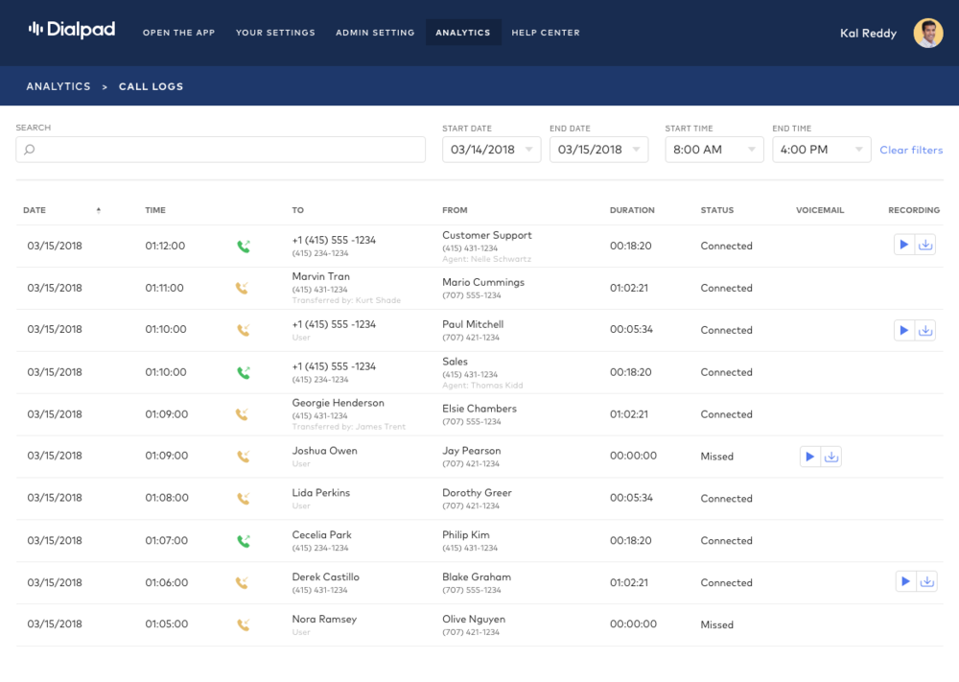
Task: Focus the Search input field
Action: (221, 150)
